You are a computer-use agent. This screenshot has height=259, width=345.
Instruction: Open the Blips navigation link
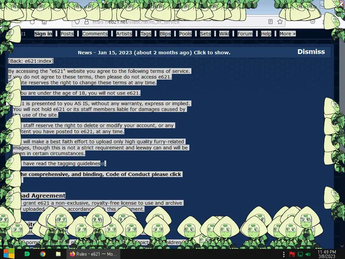(x=165, y=34)
